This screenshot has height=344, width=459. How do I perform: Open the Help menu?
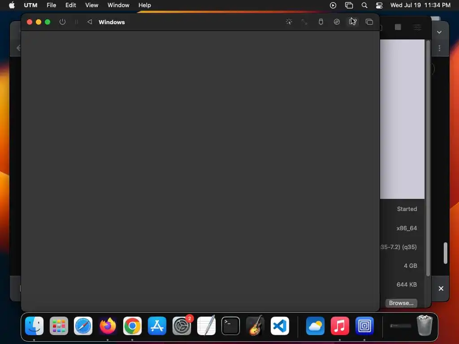[x=145, y=5]
